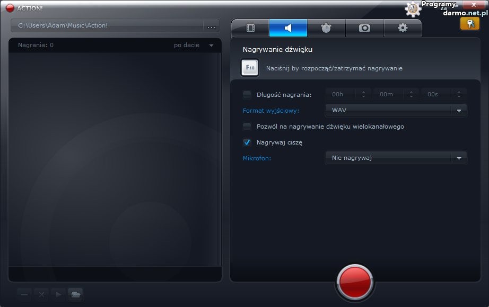The height and width of the screenshot is (307, 489).
Task: Open the video recording tab (film icon)
Action: click(250, 28)
